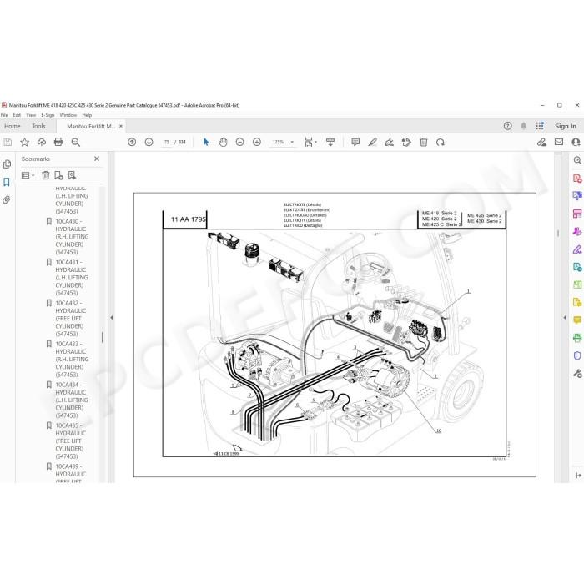584x584 pixels.
Task: Open attachments paperclip panel
Action: (x=7, y=200)
